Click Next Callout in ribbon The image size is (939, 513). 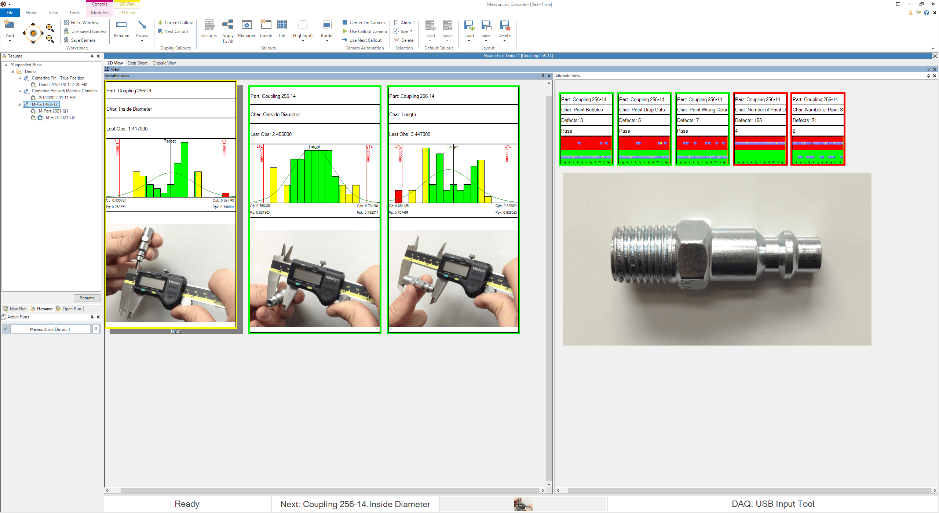(x=173, y=31)
